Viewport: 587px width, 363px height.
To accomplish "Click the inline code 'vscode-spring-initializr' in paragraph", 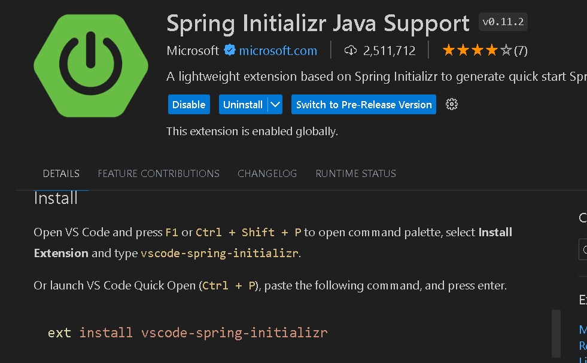I will 220,254.
